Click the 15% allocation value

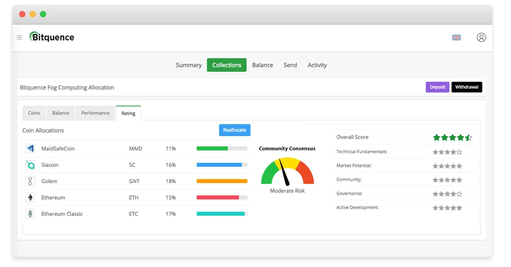tap(170, 198)
